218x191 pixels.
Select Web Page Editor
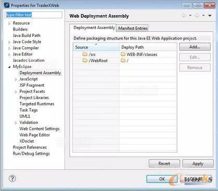tap(34, 135)
